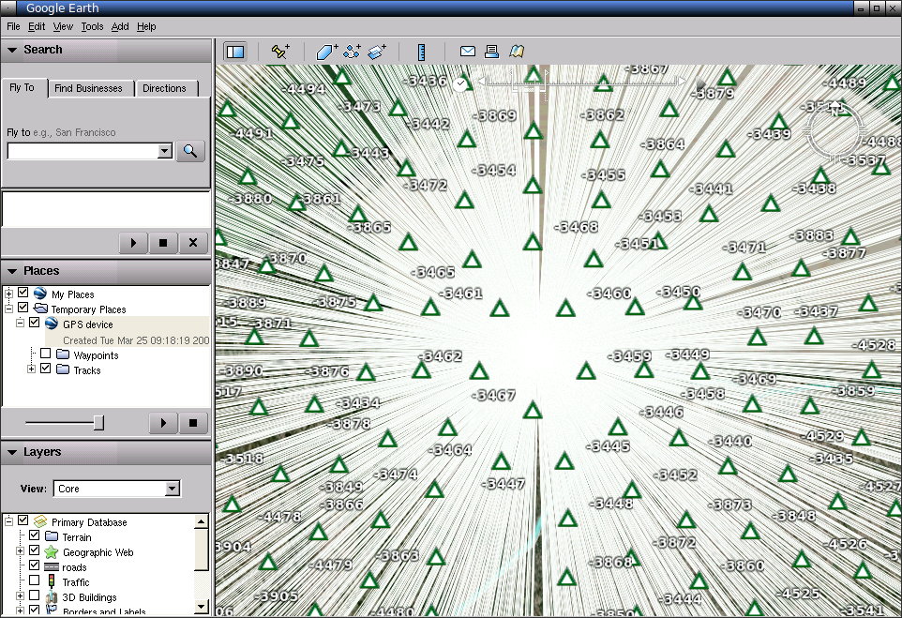The width and height of the screenshot is (902, 618).
Task: Uncheck the Primary Database checkbox
Action: 23,520
